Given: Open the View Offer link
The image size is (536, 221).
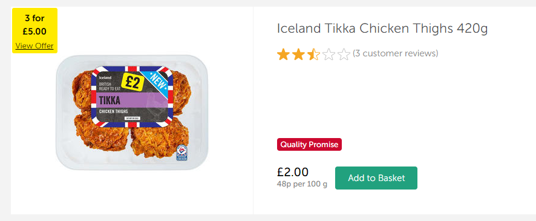Looking at the screenshot, I should click(34, 46).
